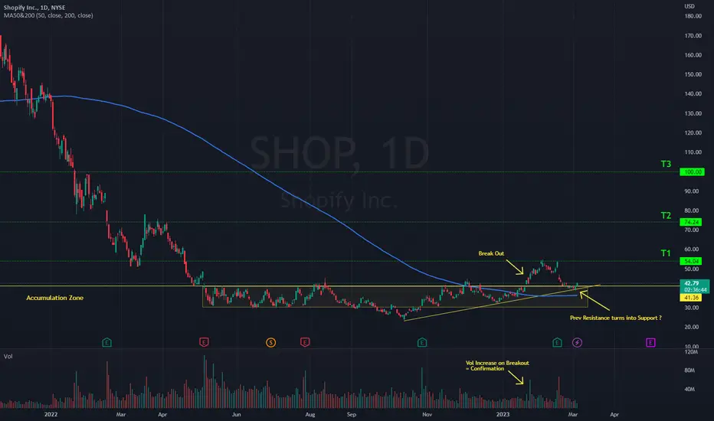Click the 180.00 price axis value

tap(693, 16)
